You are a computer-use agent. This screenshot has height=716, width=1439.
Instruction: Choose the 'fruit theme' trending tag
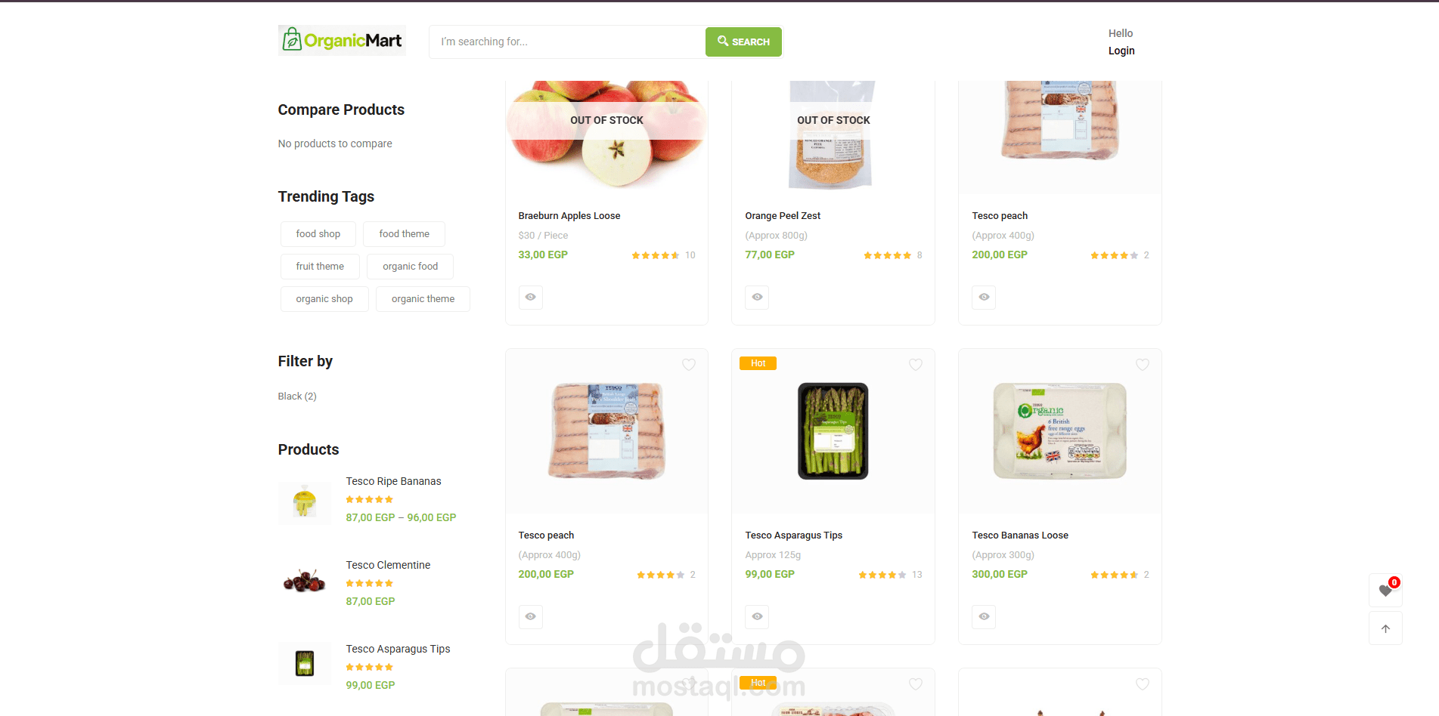320,267
